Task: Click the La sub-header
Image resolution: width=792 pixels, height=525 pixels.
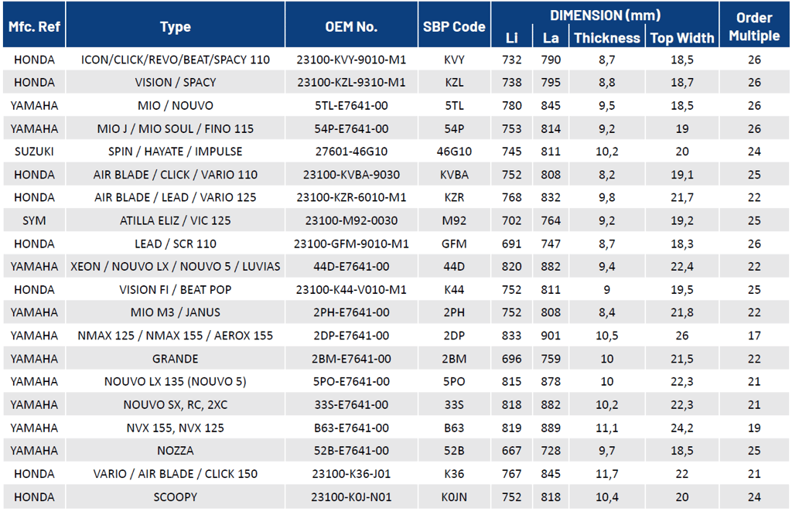Action: click(x=551, y=38)
